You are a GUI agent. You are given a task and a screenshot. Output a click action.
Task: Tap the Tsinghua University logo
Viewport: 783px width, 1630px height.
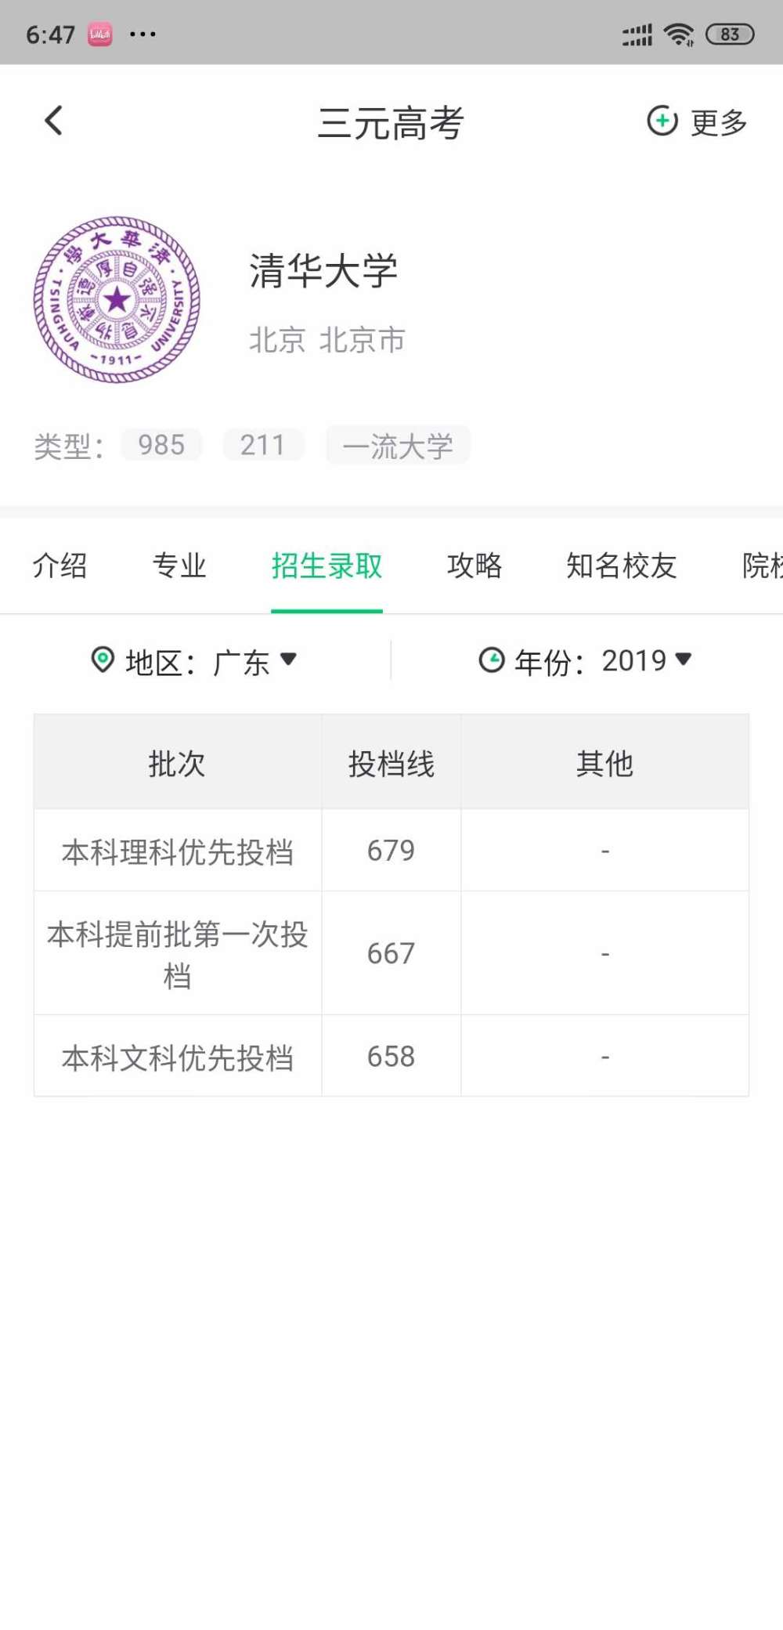click(x=117, y=299)
